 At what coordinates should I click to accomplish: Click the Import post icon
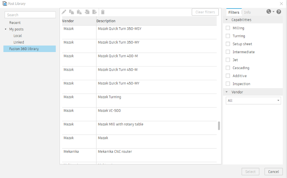[87, 12]
